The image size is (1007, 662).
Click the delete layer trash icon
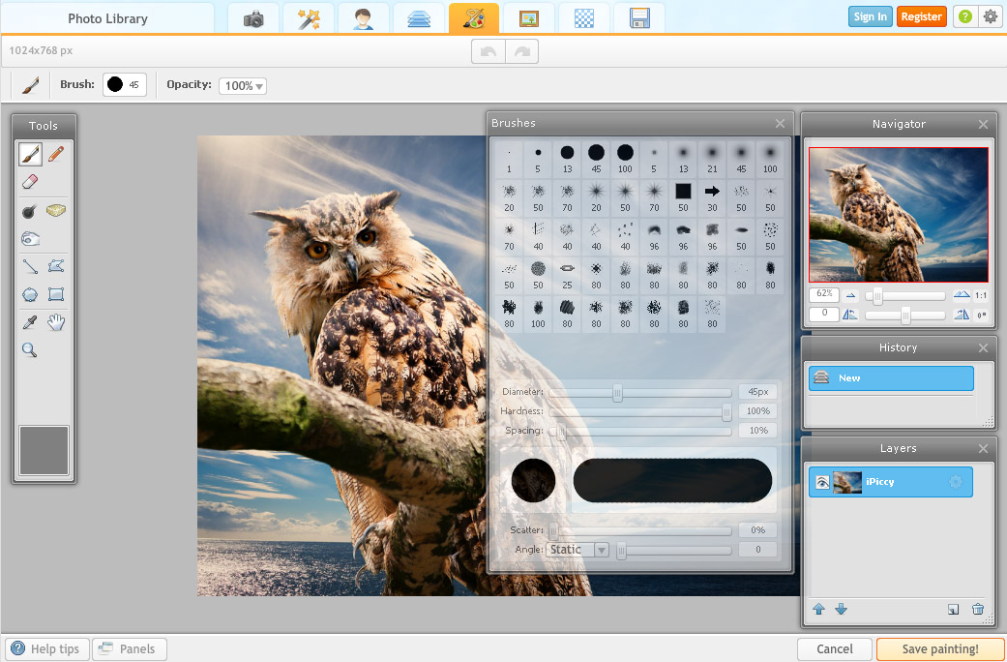pos(977,609)
